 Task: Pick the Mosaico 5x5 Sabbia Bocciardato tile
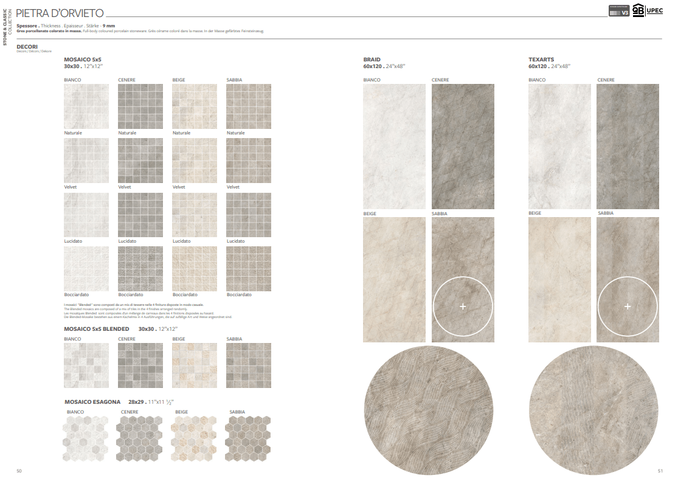coord(249,269)
